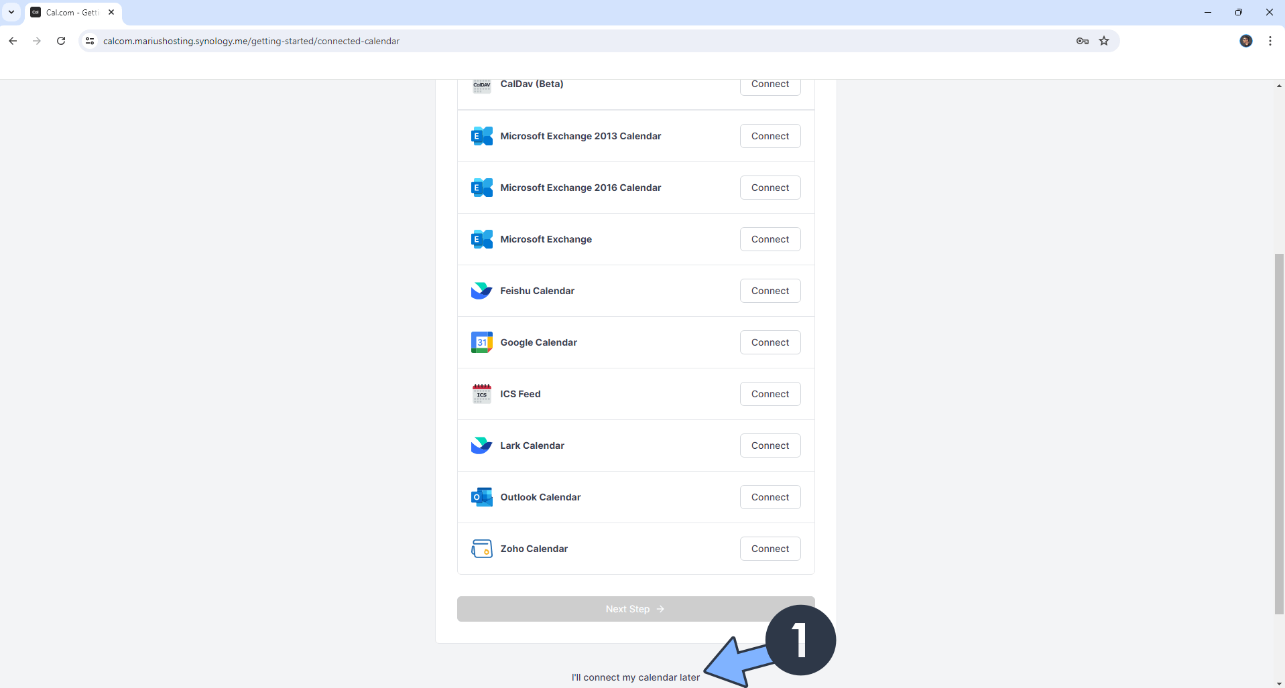The width and height of the screenshot is (1285, 688).
Task: Click the CalDav (Beta) icon
Action: pyautogui.click(x=482, y=86)
